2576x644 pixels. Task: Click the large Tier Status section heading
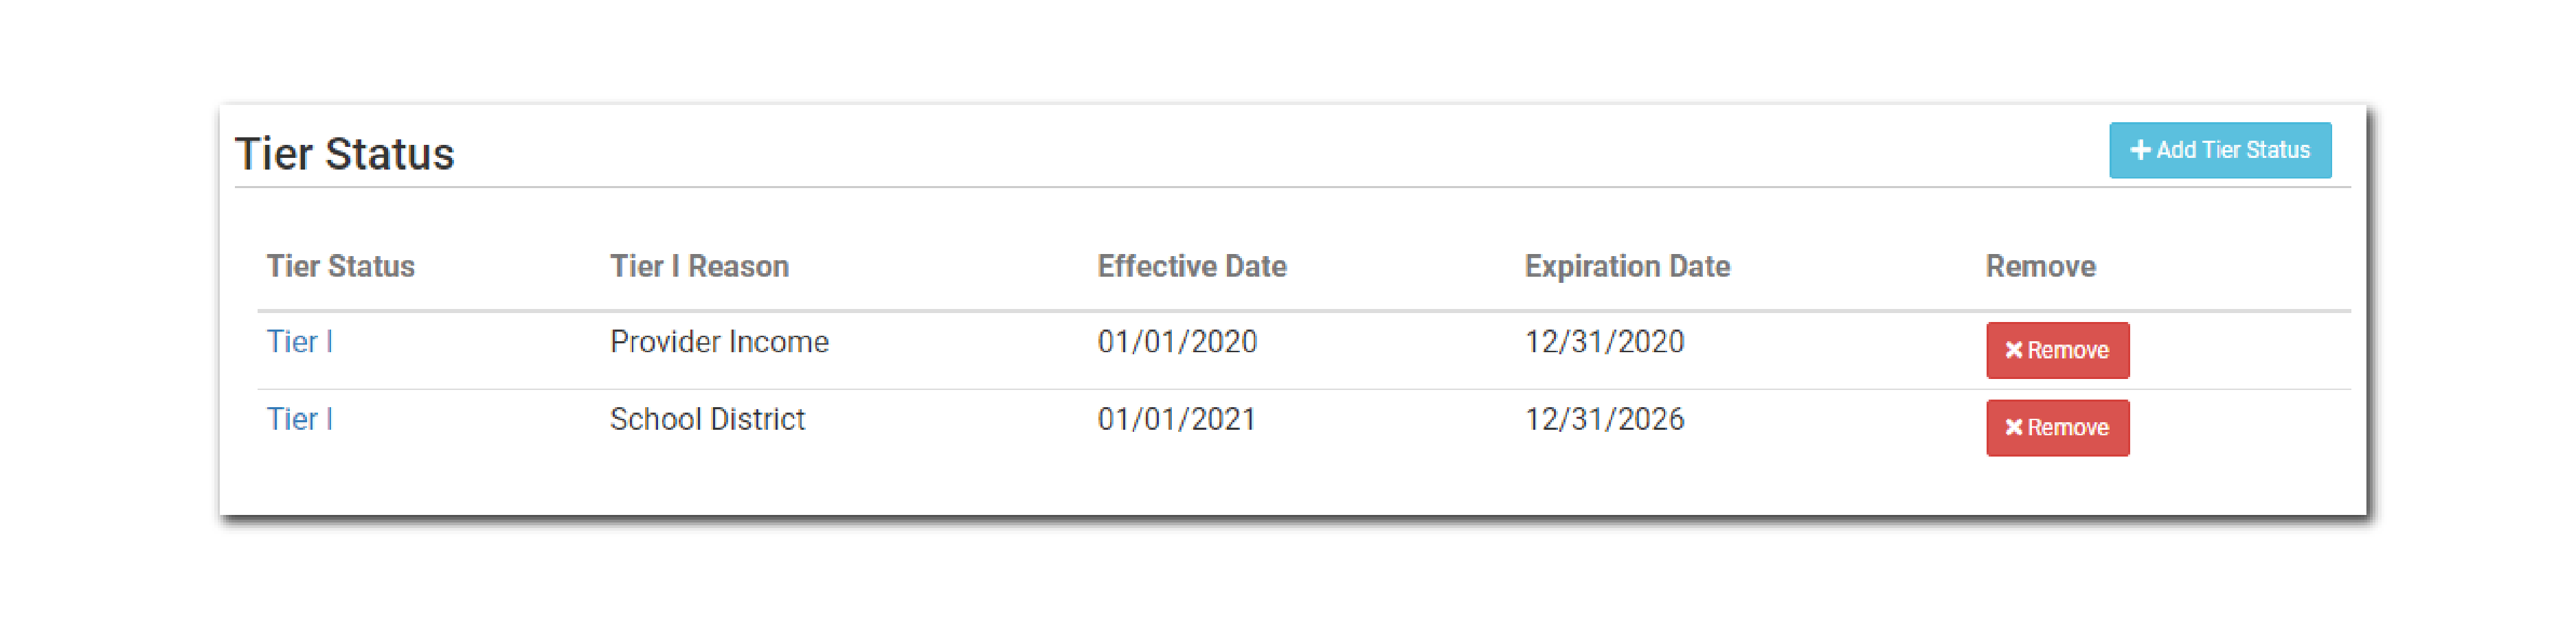coord(344,154)
